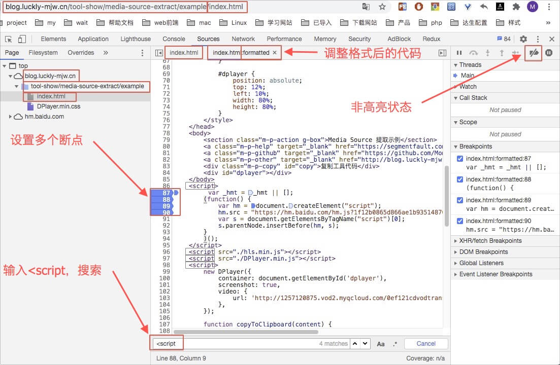This screenshot has width=560, height=365.
Task: Uncheck breakpoint index.html:formatted:90
Action: click(460, 221)
